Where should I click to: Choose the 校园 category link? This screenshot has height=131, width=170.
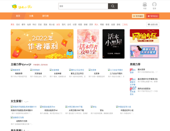[80, 25]
